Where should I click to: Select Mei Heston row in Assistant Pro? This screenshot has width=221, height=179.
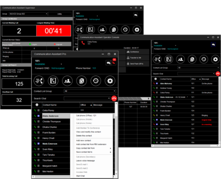(x=51, y=172)
